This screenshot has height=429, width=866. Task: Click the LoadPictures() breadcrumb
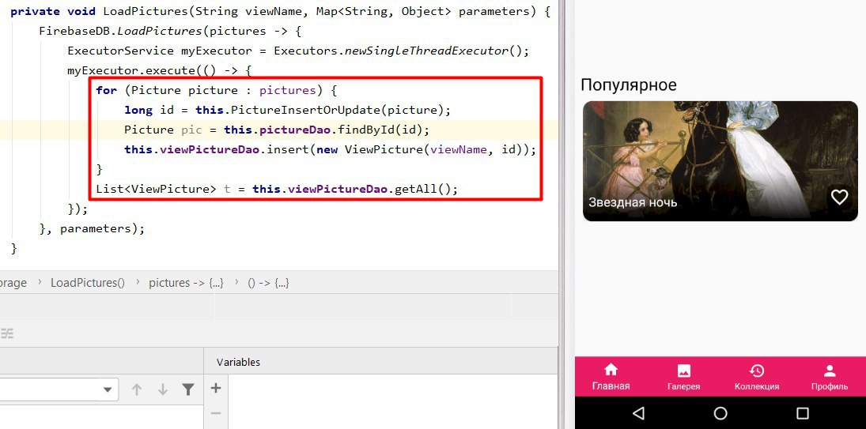(x=88, y=283)
